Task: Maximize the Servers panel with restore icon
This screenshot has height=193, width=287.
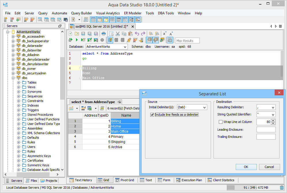Action: [60, 26]
